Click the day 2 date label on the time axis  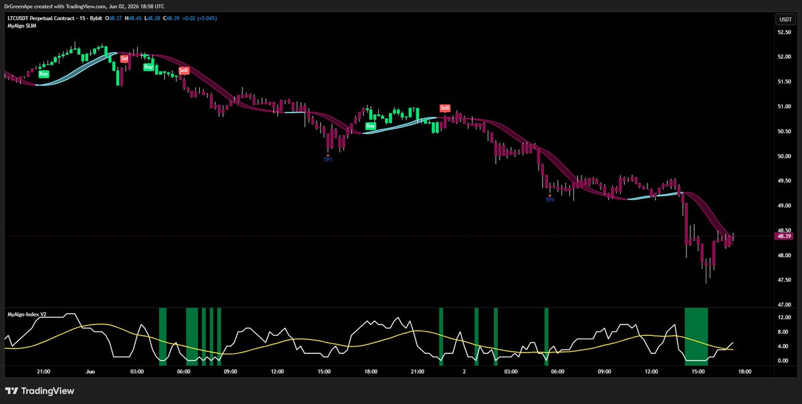464,372
